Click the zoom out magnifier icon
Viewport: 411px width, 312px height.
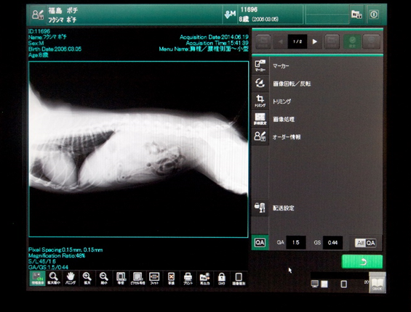(104, 279)
